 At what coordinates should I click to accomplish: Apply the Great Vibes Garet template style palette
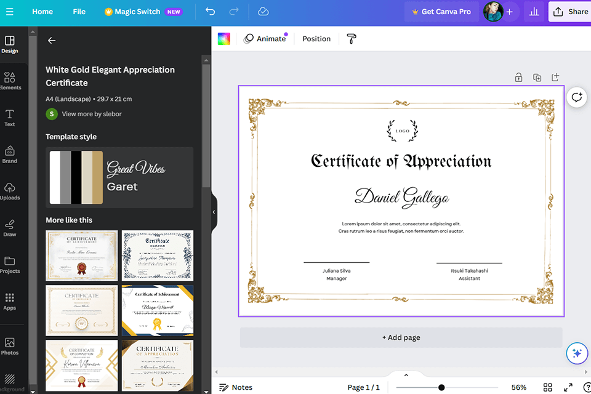coord(119,177)
